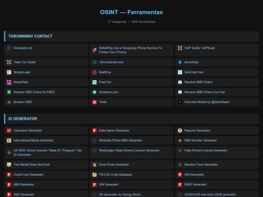Image resolution: width=263 pixels, height=197 pixels.
Task: Click the AnonAddy icon
Action: (180, 62)
